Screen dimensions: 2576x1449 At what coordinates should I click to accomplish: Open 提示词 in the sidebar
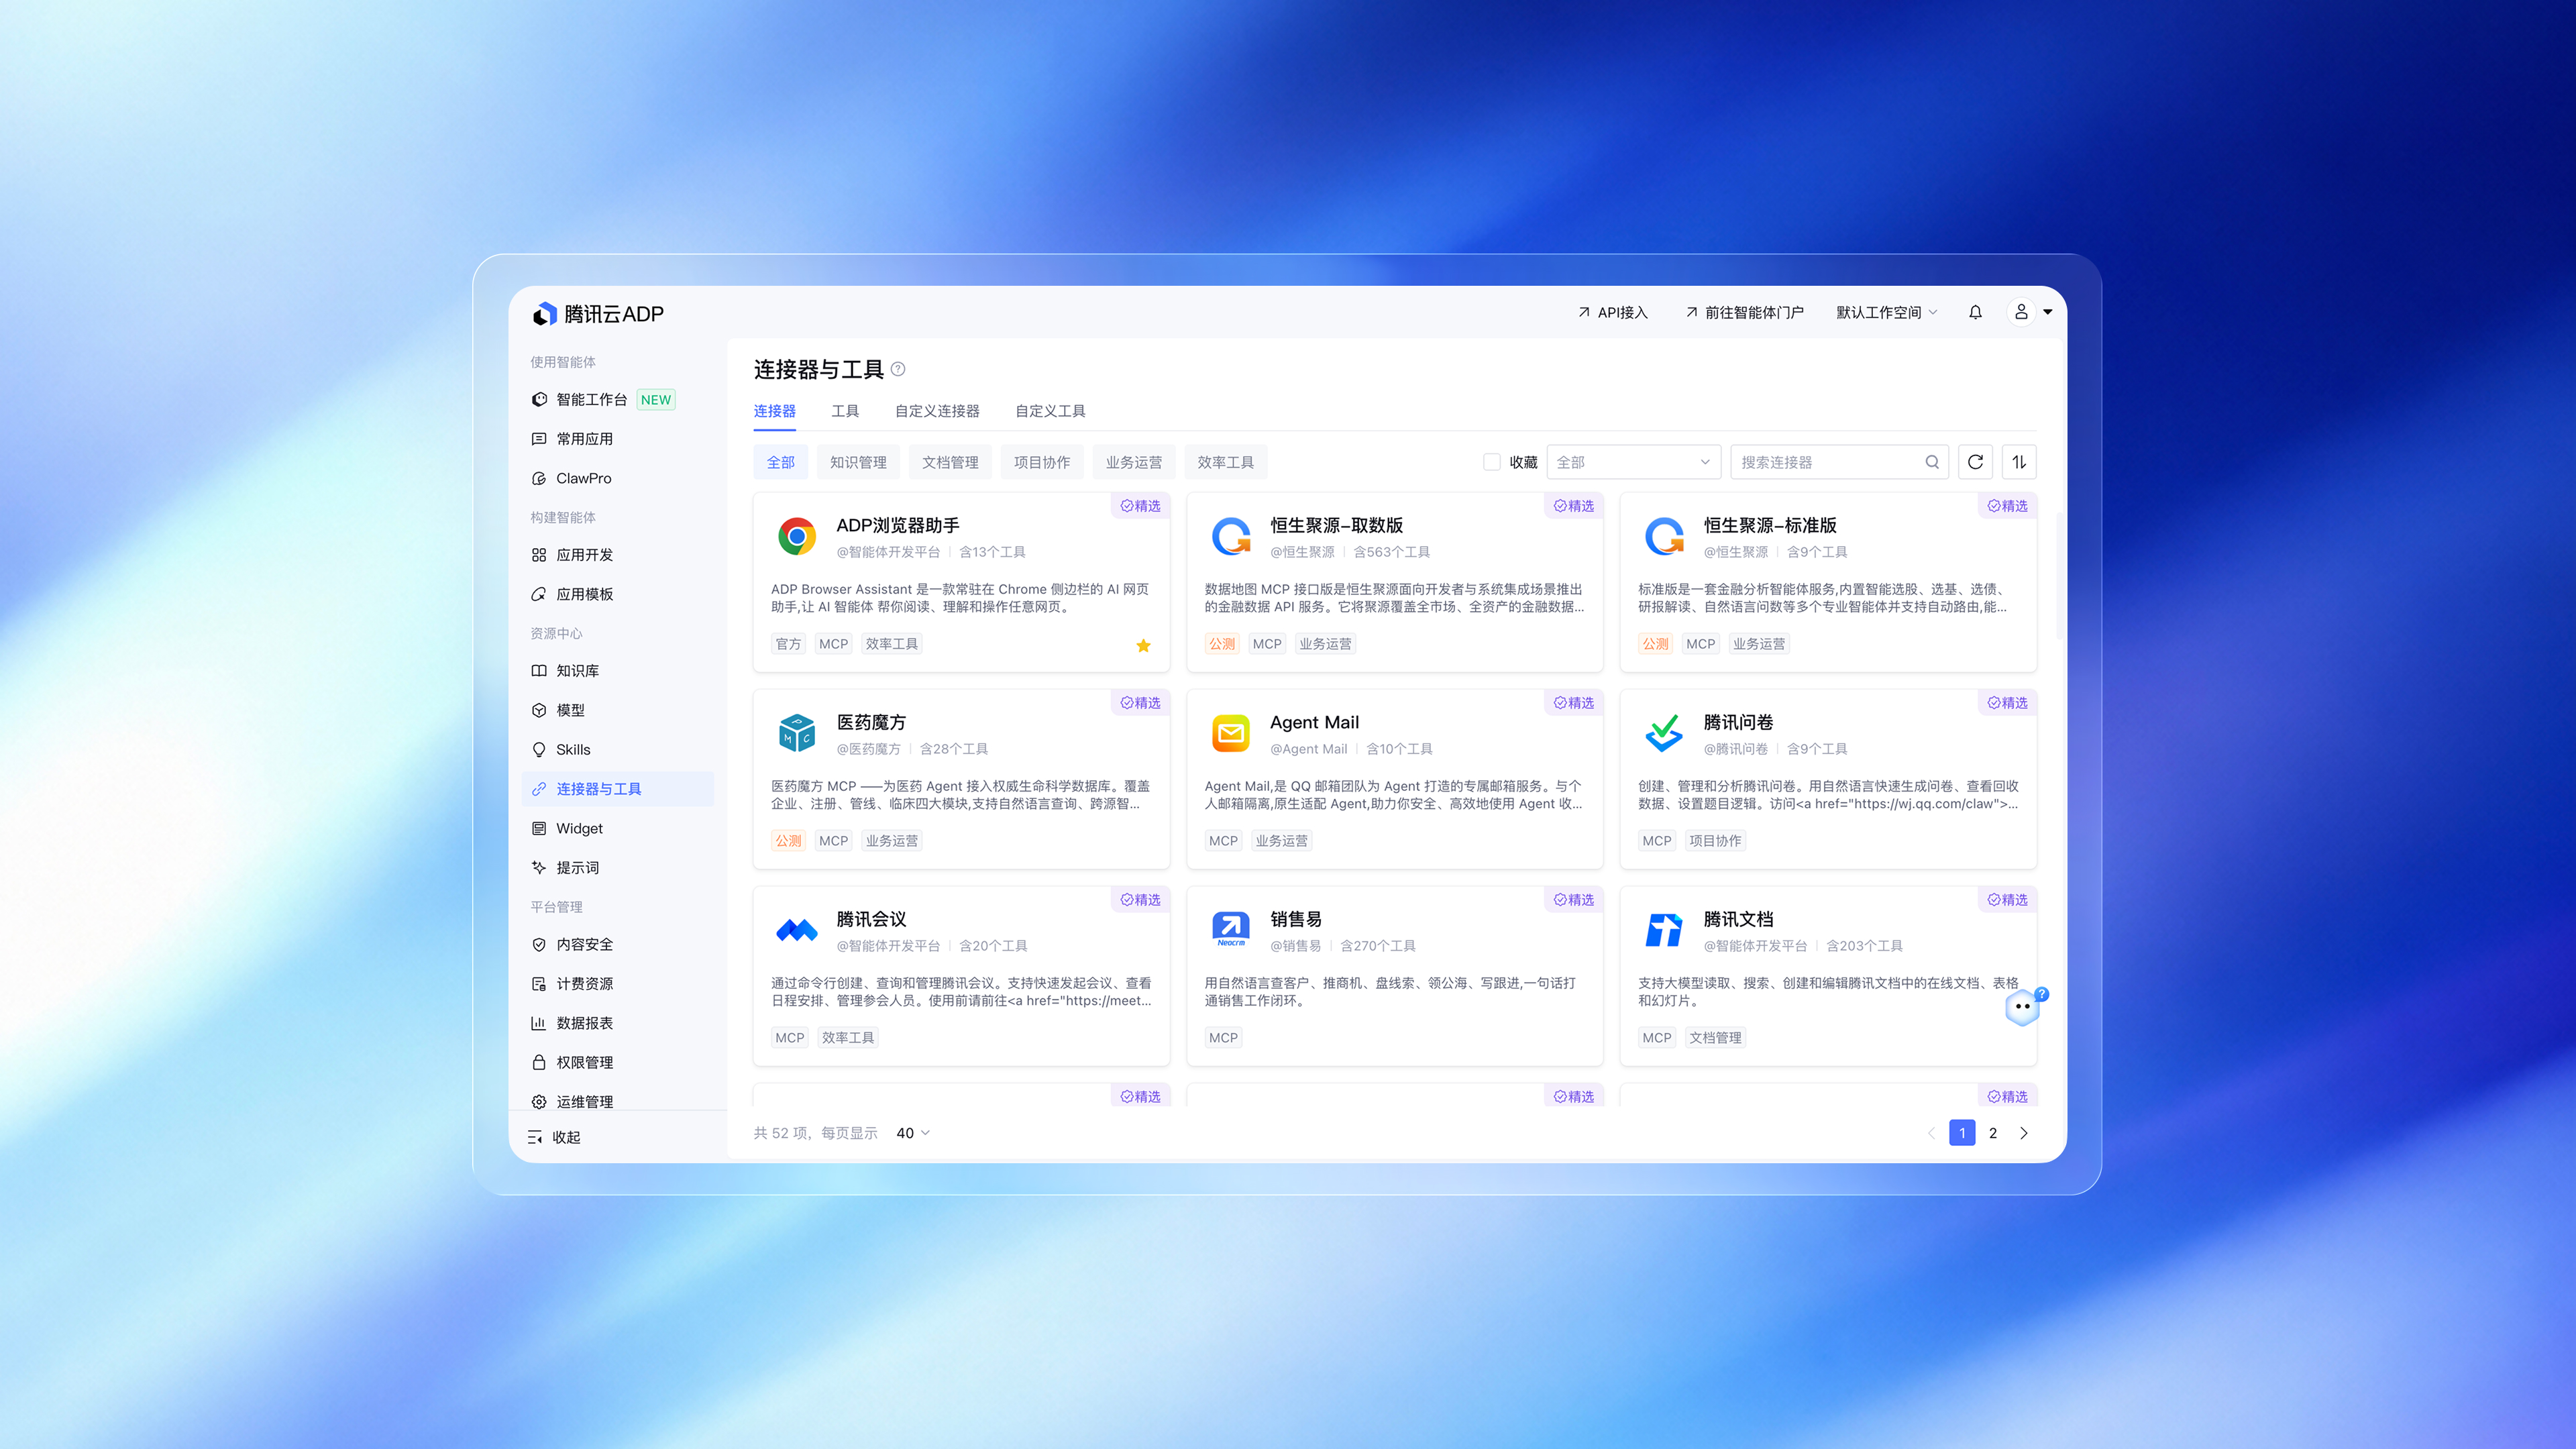pos(618,868)
